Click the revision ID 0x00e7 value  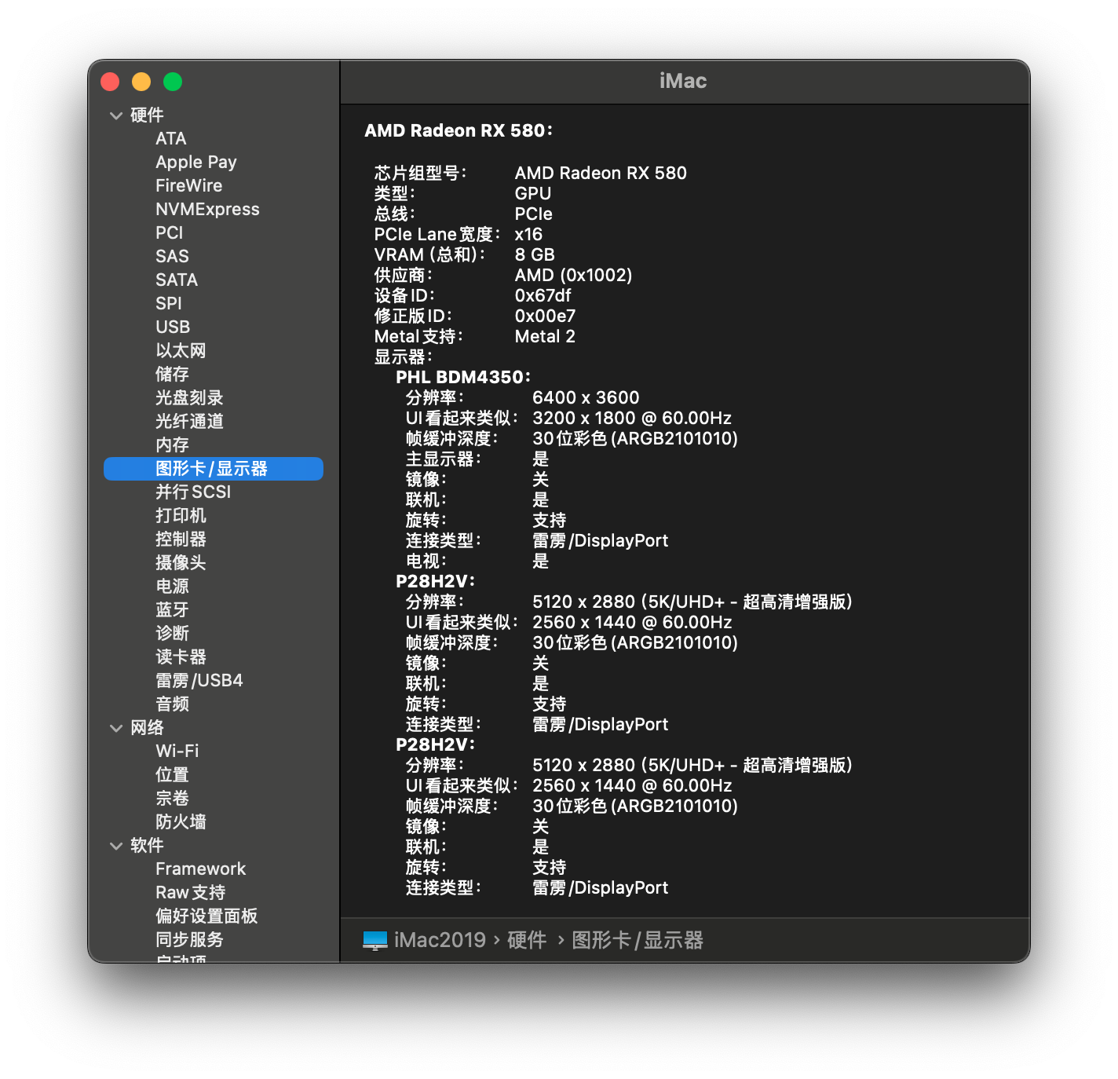(x=545, y=316)
